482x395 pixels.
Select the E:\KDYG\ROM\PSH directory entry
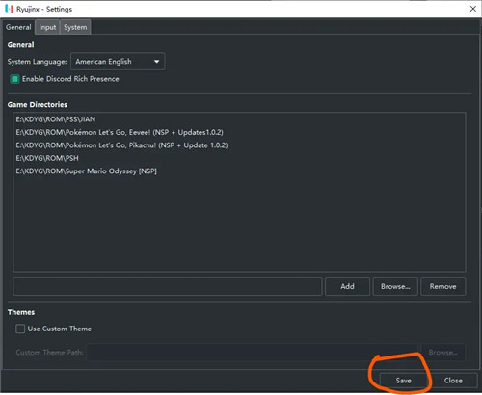[x=47, y=158]
